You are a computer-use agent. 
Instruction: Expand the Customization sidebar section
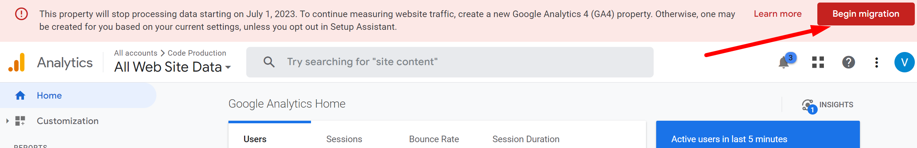(7, 121)
